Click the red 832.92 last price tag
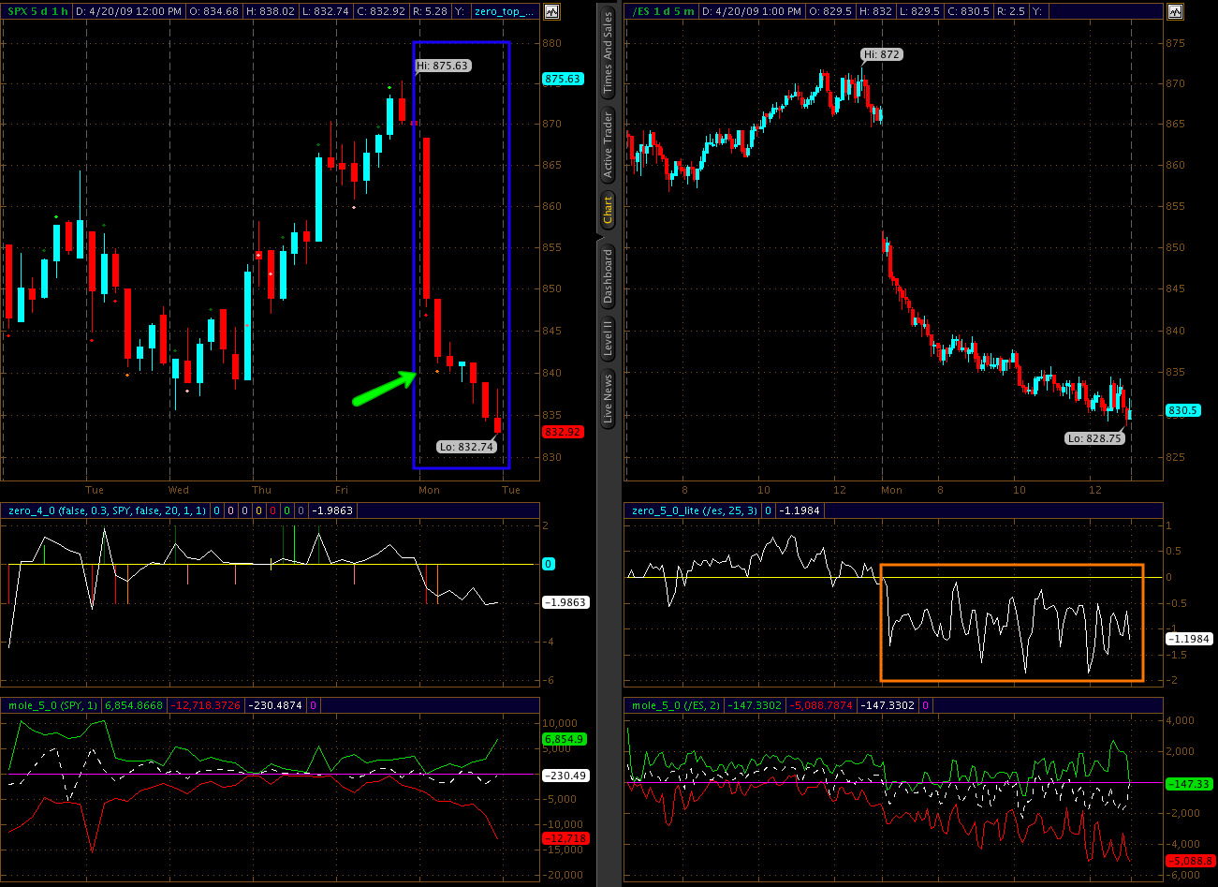This screenshot has height=887, width=1218. pos(563,432)
